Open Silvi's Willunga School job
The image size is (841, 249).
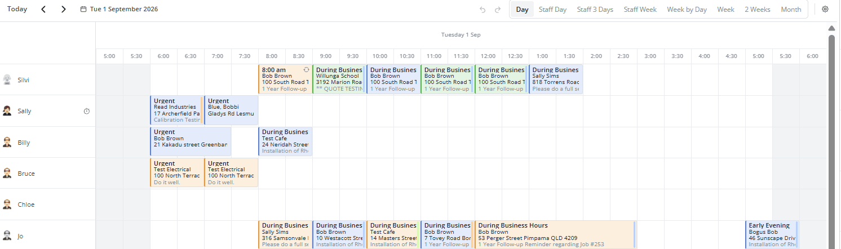click(x=339, y=79)
